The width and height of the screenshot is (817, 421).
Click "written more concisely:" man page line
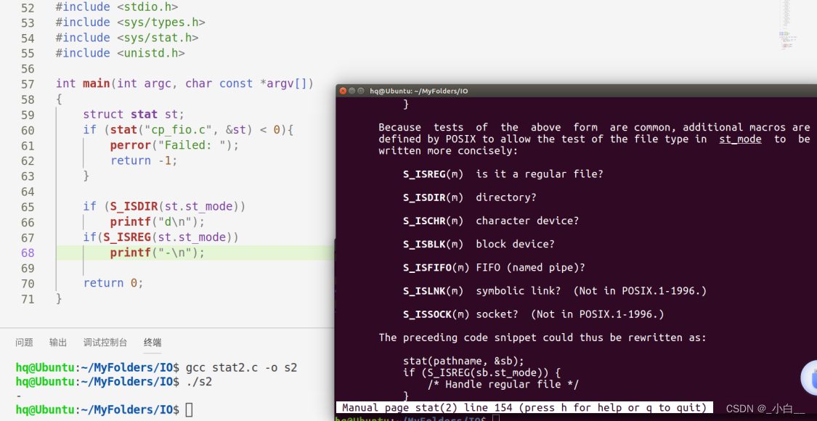point(448,151)
